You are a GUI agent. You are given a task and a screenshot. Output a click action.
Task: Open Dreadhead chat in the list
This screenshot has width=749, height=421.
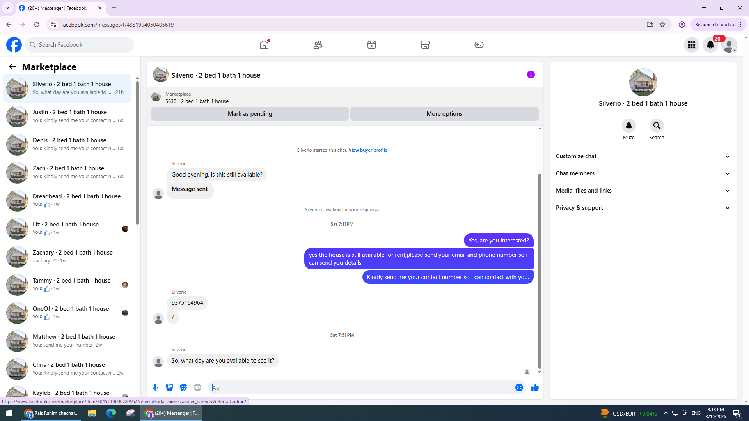67,201
